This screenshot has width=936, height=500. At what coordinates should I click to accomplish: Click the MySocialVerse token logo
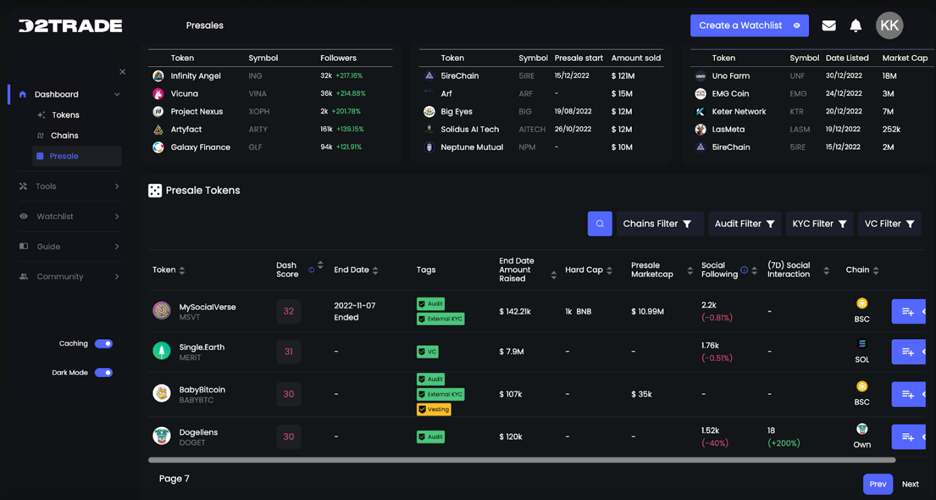[x=162, y=311]
